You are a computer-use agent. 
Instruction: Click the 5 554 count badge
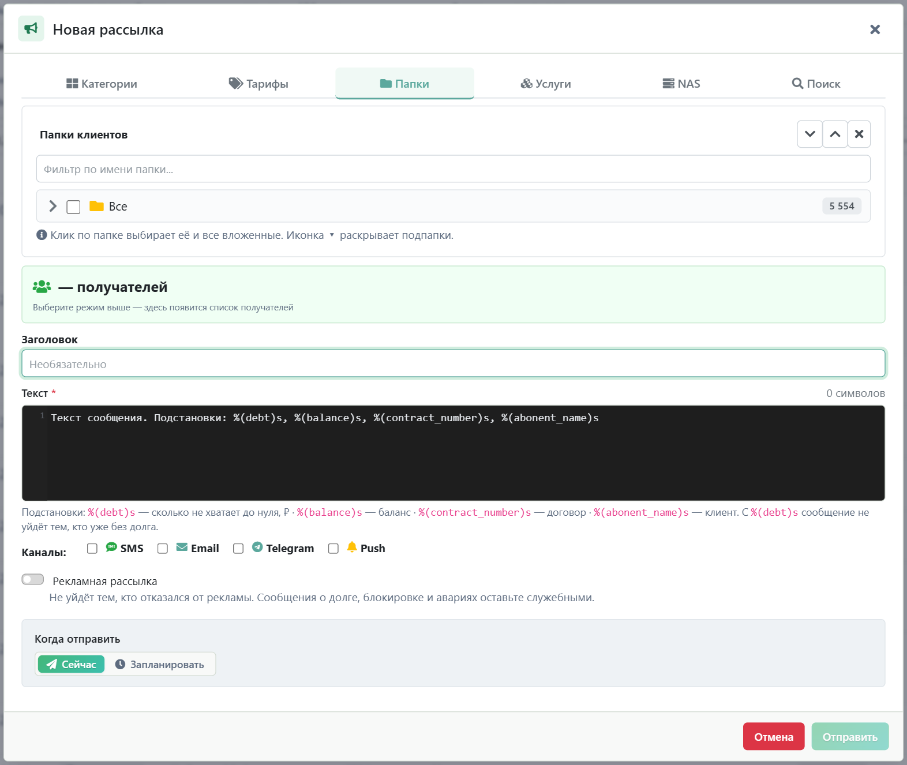tap(841, 206)
